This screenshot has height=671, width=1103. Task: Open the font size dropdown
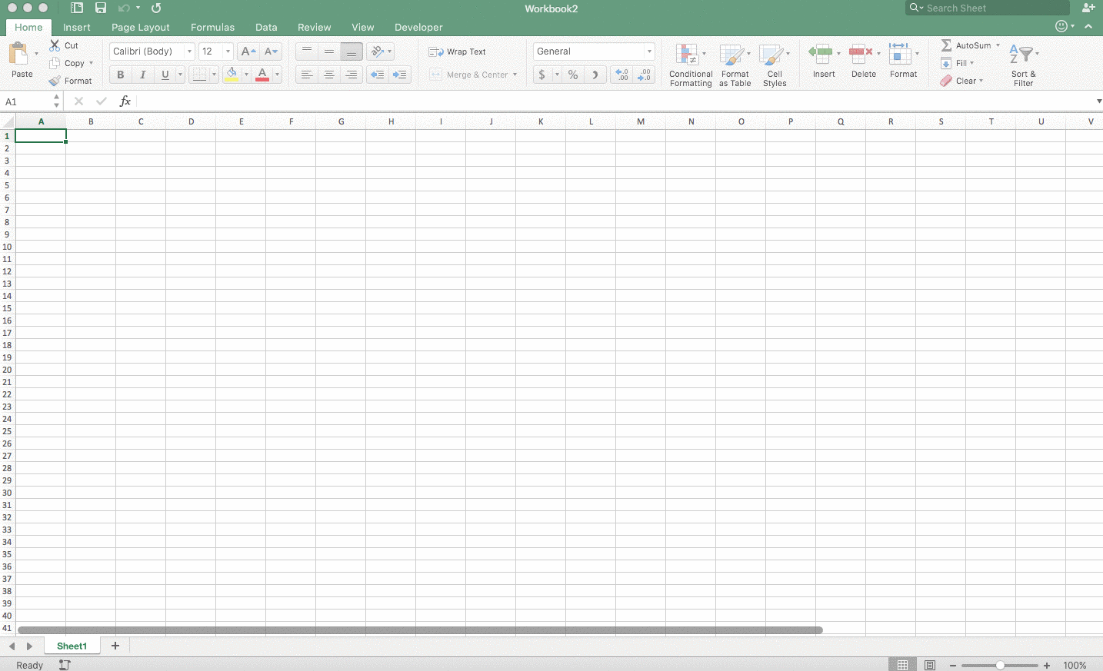[x=228, y=51]
